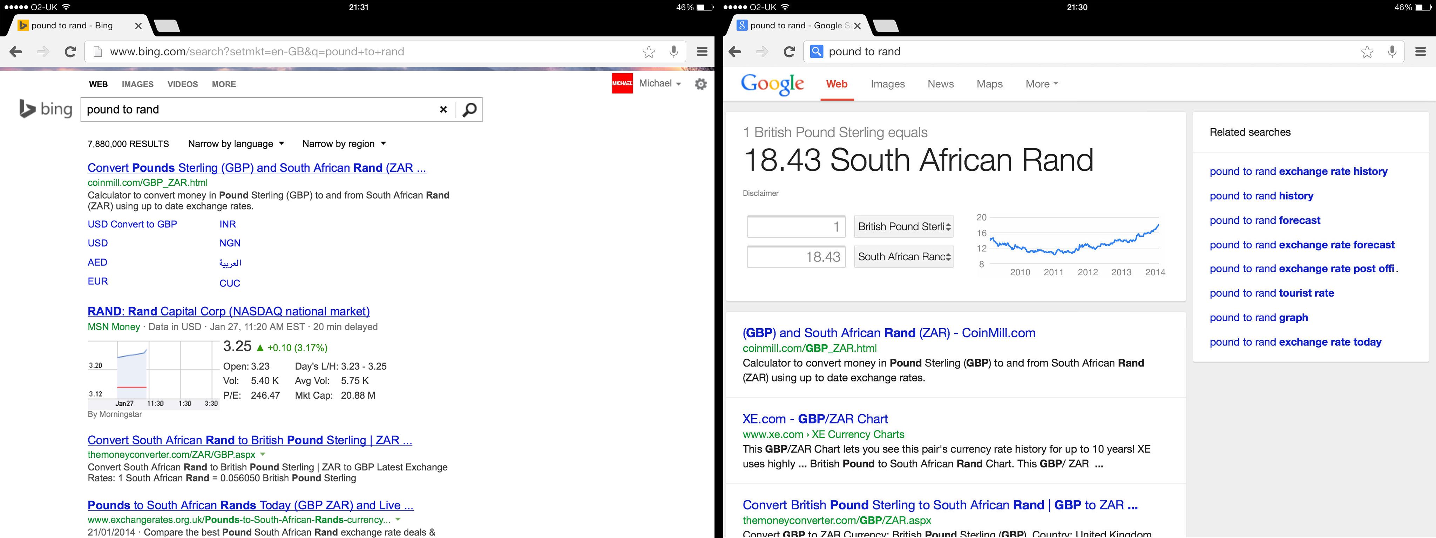The image size is (1436, 538).
Task: Open XE.com GBP/ZAR Chart result
Action: pos(815,419)
